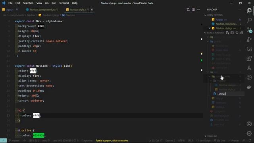Switch to the App.js editor tab
Viewport: 254px width, 143px height.
tap(10, 10)
